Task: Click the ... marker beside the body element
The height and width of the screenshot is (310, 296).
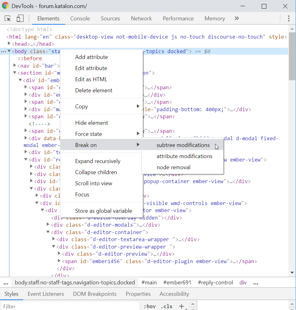Action: click(x=3, y=51)
